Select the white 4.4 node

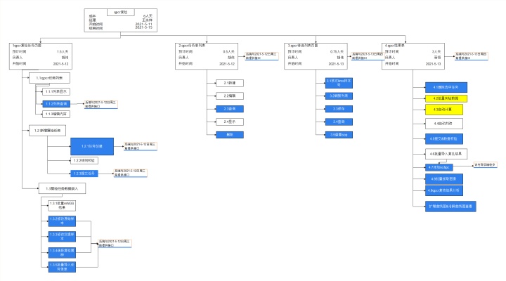coord(444,124)
